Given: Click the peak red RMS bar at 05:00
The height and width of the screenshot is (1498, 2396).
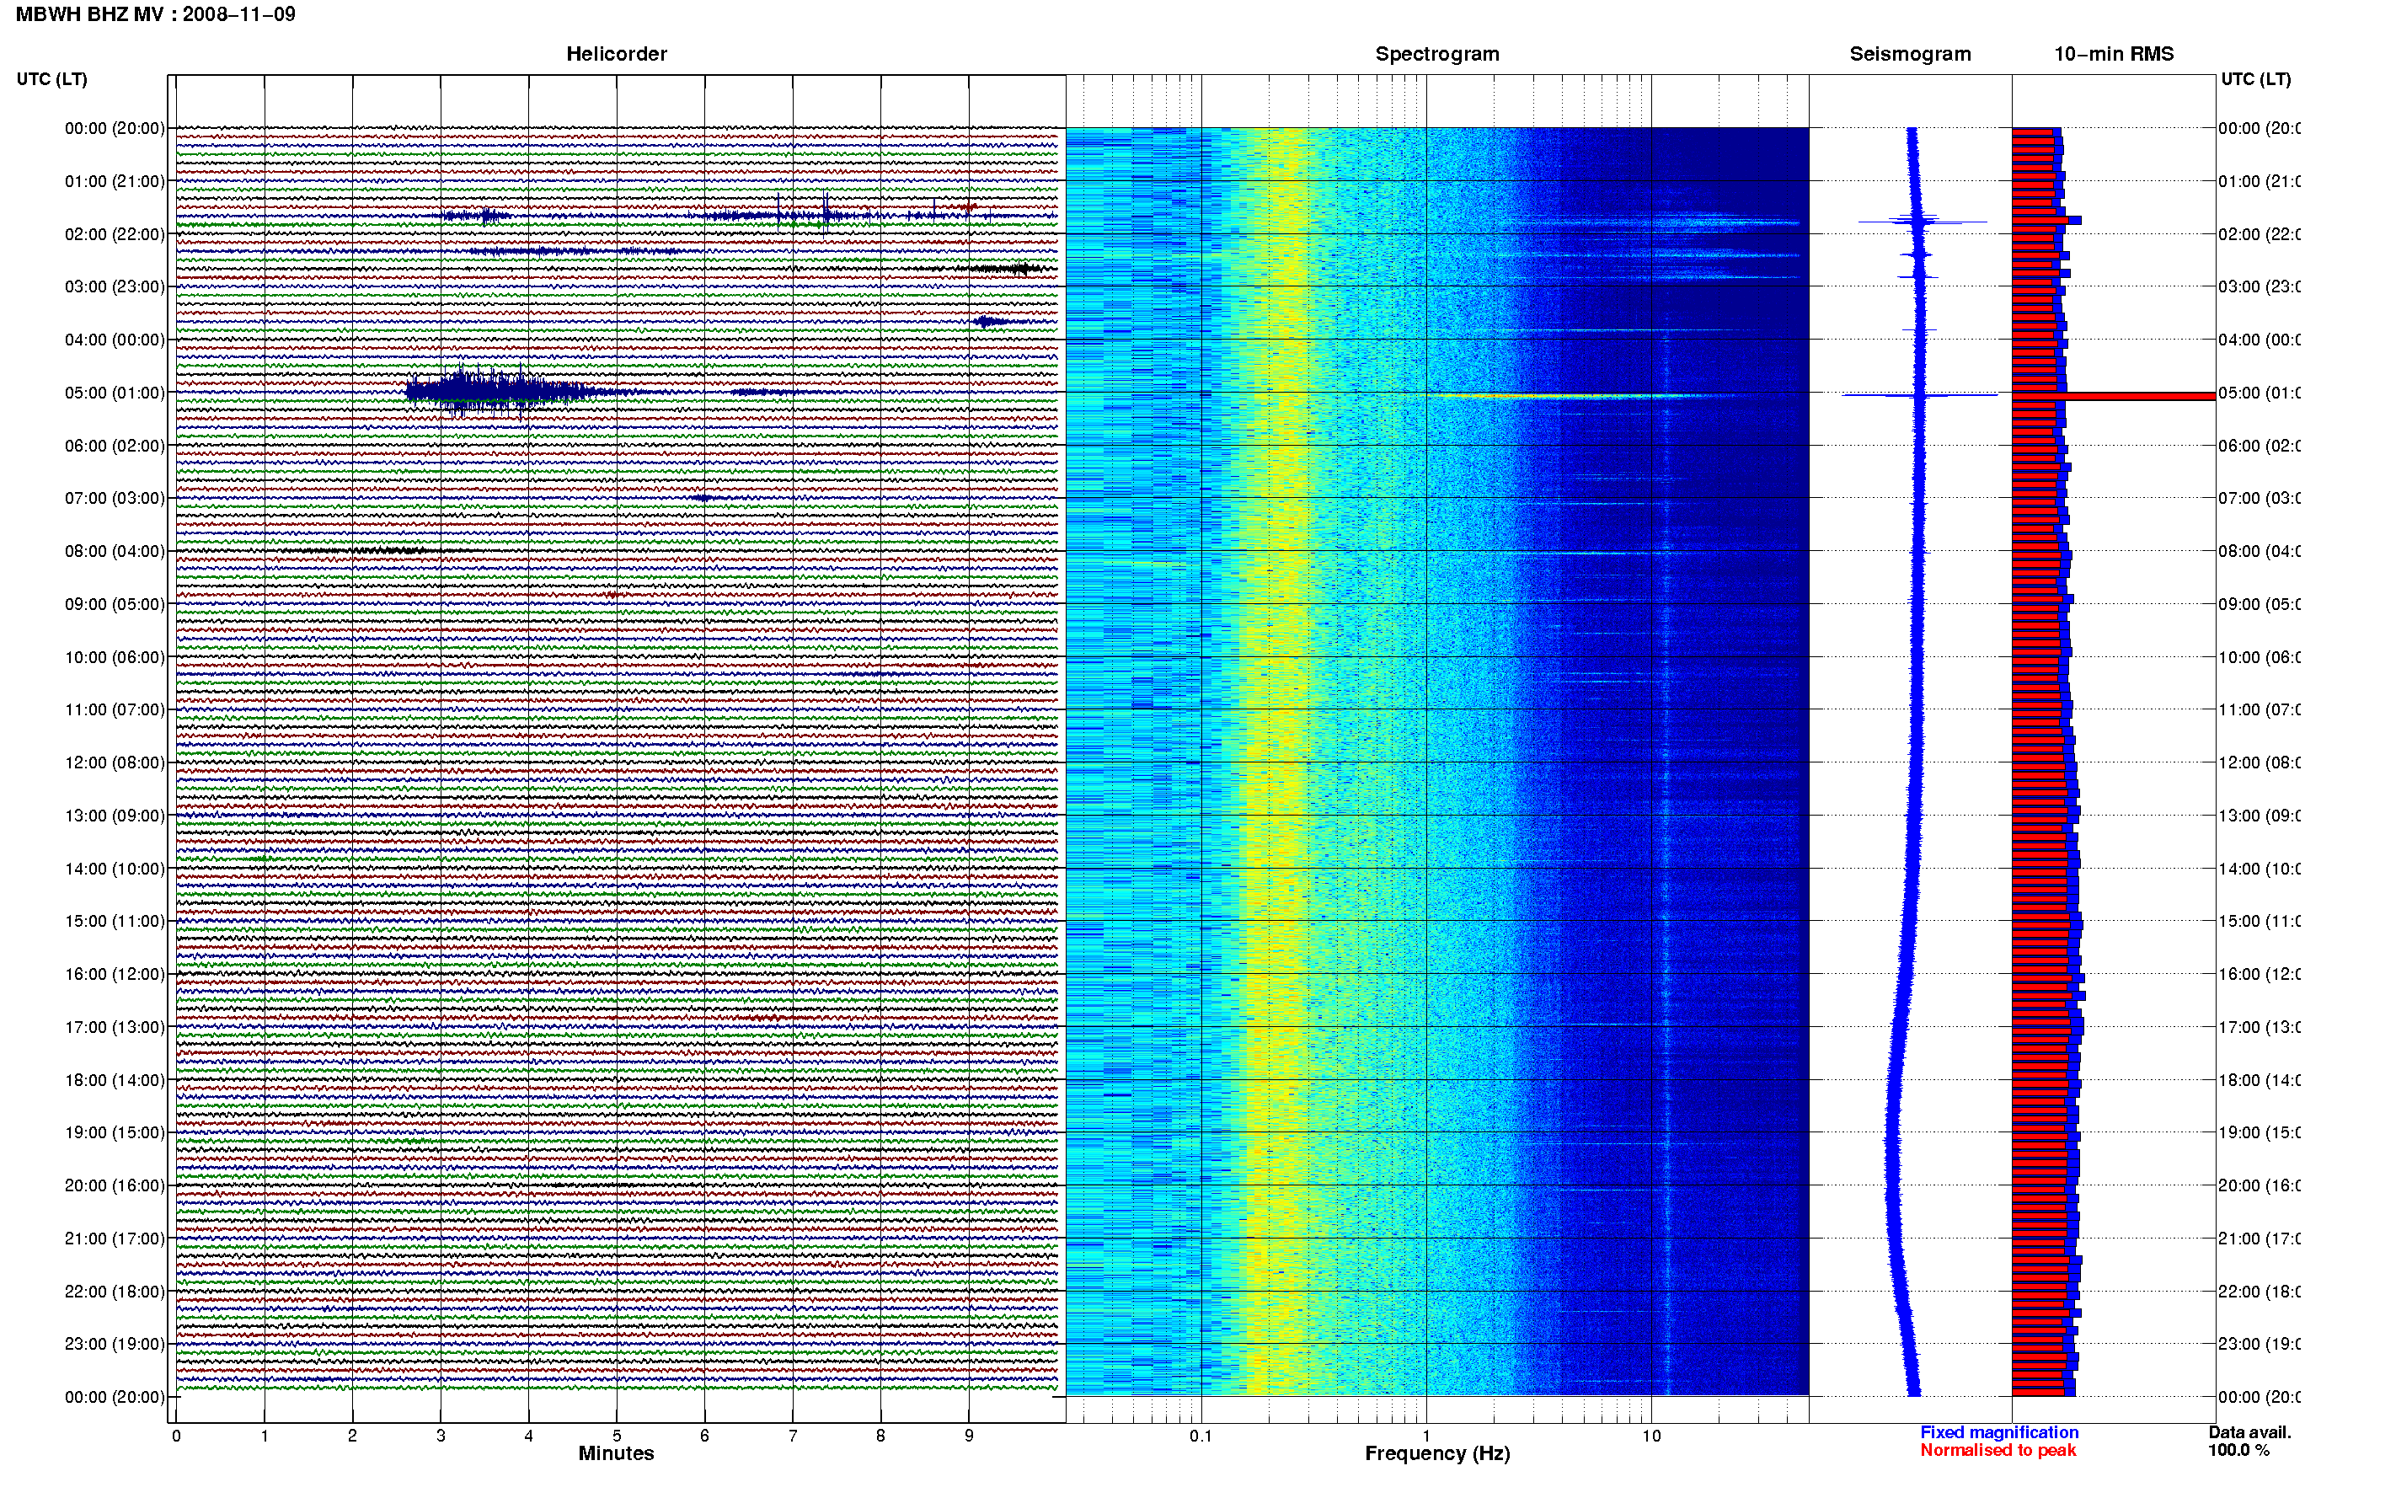Looking at the screenshot, I should coord(2114,396).
